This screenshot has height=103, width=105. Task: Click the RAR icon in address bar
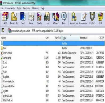point(9,31)
